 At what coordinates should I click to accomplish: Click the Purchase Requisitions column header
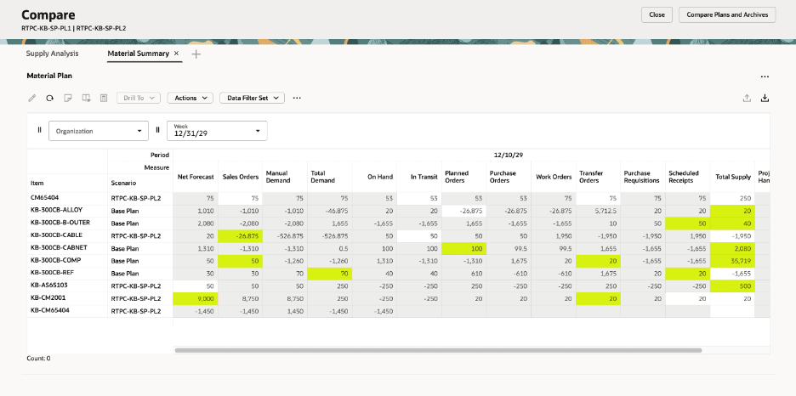(x=642, y=177)
